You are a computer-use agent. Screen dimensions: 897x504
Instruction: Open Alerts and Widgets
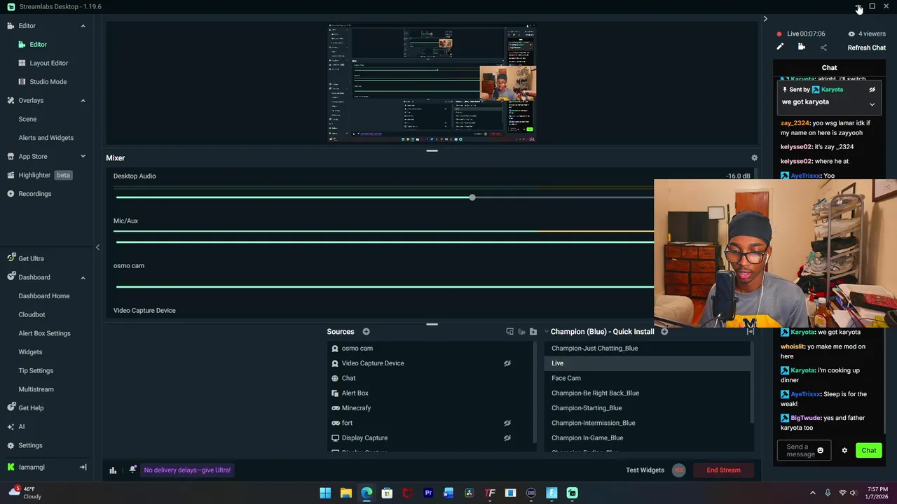click(46, 138)
